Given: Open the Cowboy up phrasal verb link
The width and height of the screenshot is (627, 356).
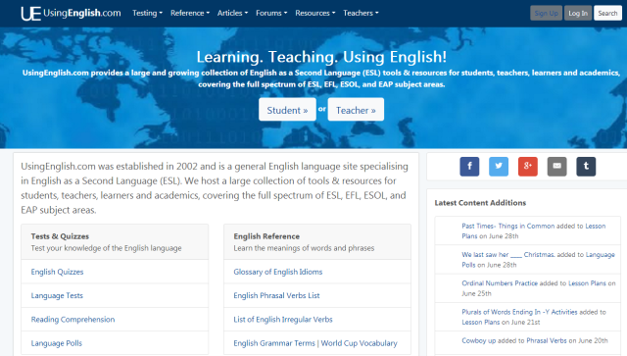Looking at the screenshot, I should [x=479, y=340].
